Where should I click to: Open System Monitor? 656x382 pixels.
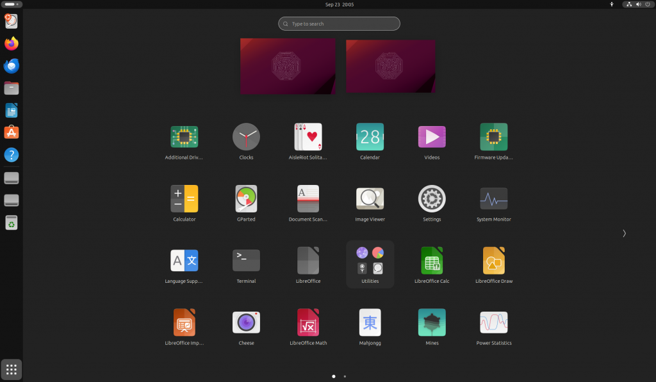[493, 198]
